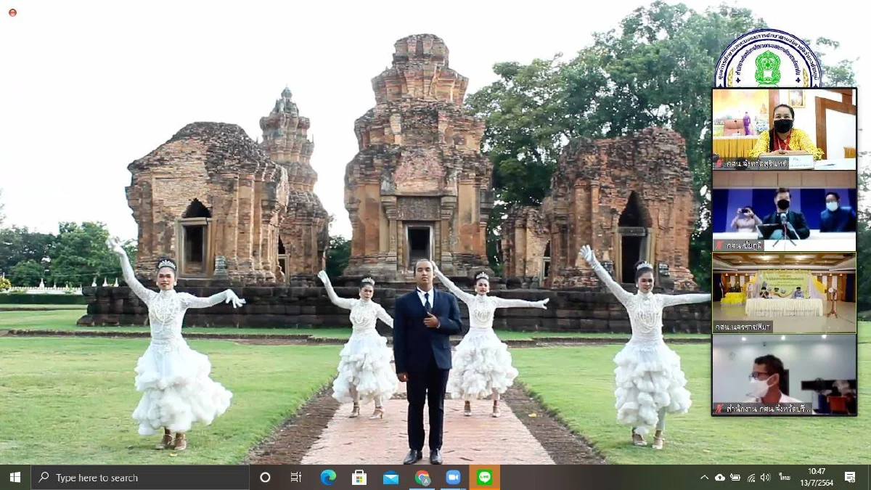Switch to the Zoom app on taskbar

453,477
